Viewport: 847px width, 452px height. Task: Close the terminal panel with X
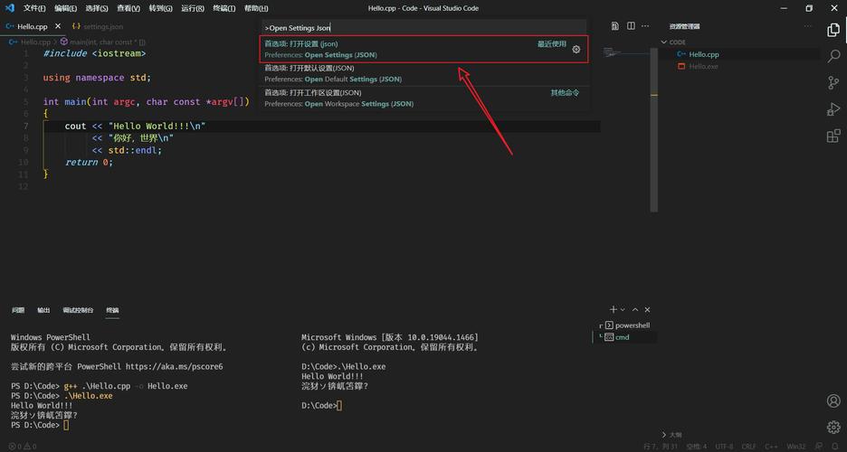tap(647, 309)
